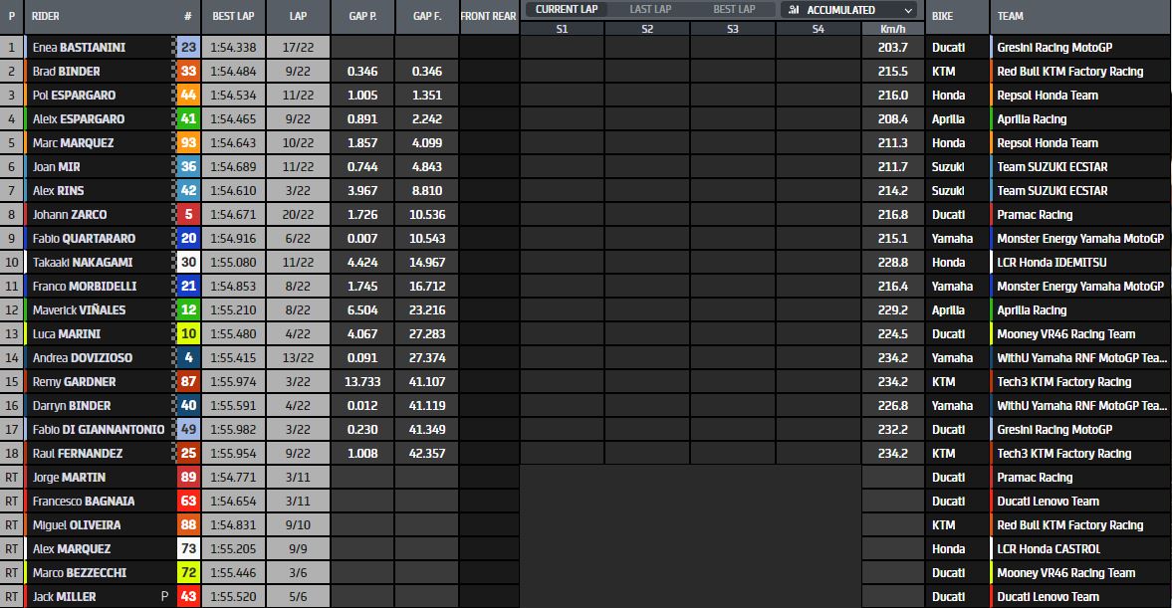Sort by the Gap F. column header
The height and width of the screenshot is (608, 1172).
coord(427,16)
